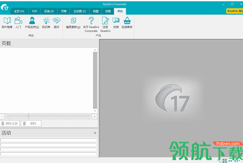
Task: Switch to the 主页 (H) tab
Action: 19,11
